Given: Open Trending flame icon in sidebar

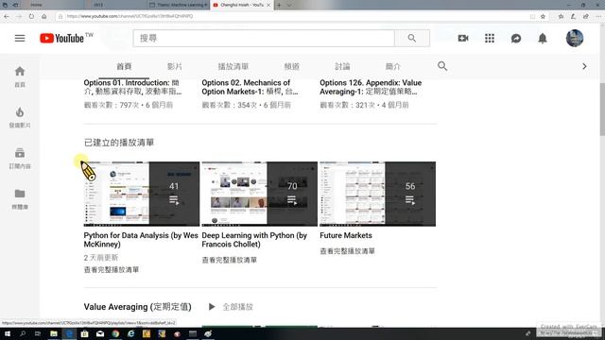Looking at the screenshot, I should (x=20, y=117).
